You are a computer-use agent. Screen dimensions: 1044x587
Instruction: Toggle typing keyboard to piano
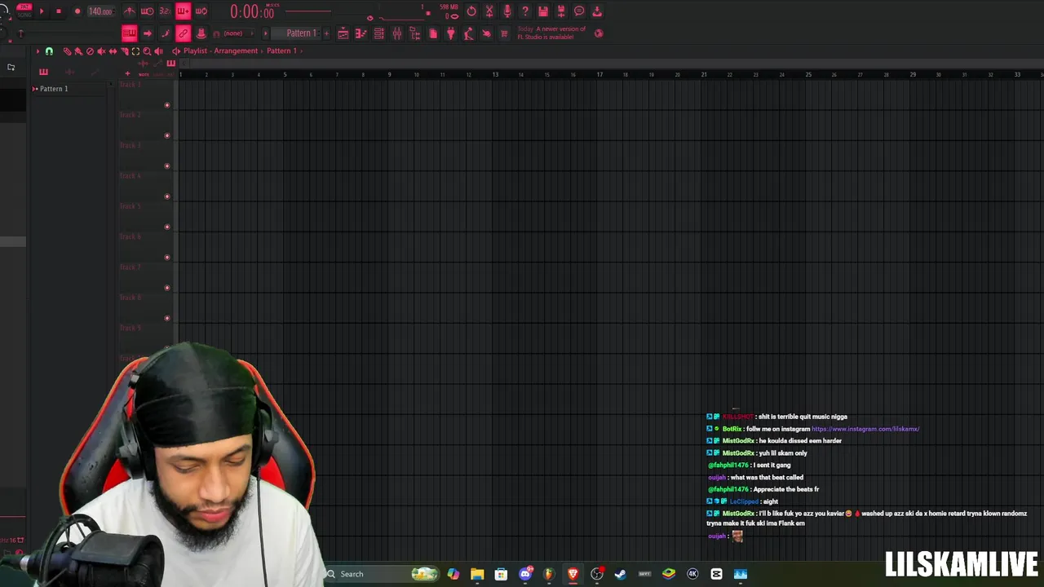[x=130, y=33]
